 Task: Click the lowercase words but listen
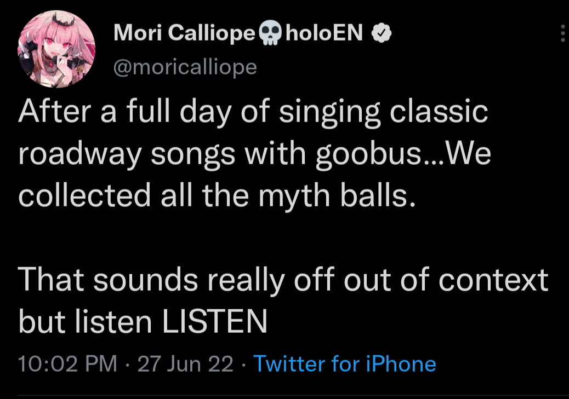click(x=85, y=321)
